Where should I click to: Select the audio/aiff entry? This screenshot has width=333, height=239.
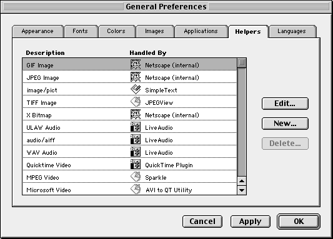click(129, 140)
